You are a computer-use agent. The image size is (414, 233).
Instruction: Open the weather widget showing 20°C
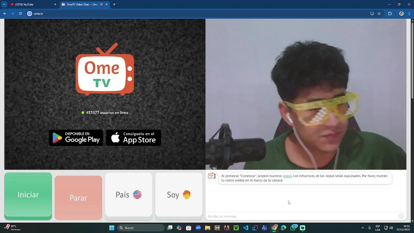pos(12,228)
